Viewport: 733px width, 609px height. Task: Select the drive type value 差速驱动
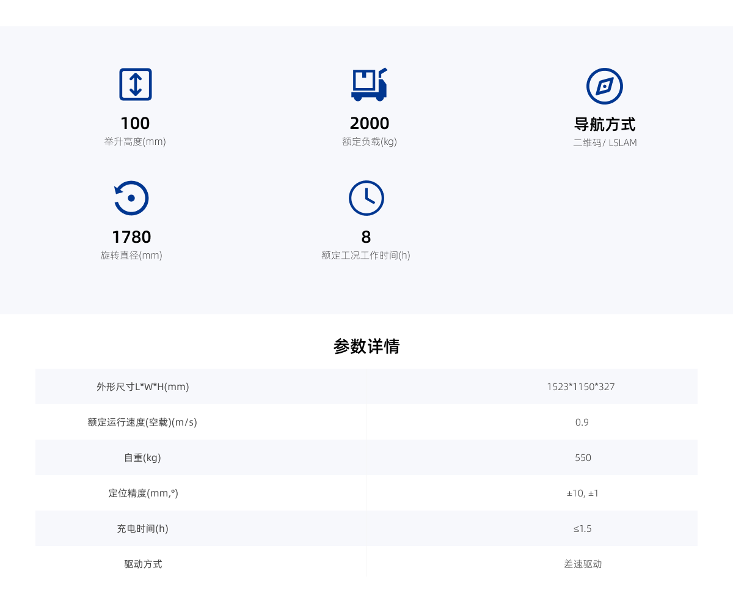click(583, 564)
